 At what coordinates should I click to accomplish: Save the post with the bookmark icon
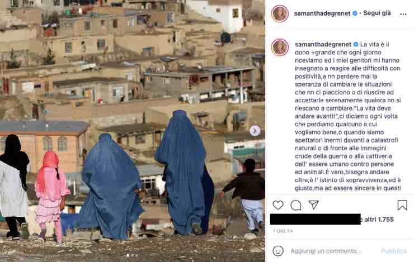(402, 205)
